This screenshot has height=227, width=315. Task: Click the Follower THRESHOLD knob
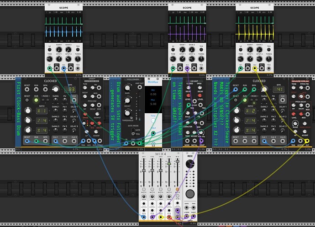127,113
